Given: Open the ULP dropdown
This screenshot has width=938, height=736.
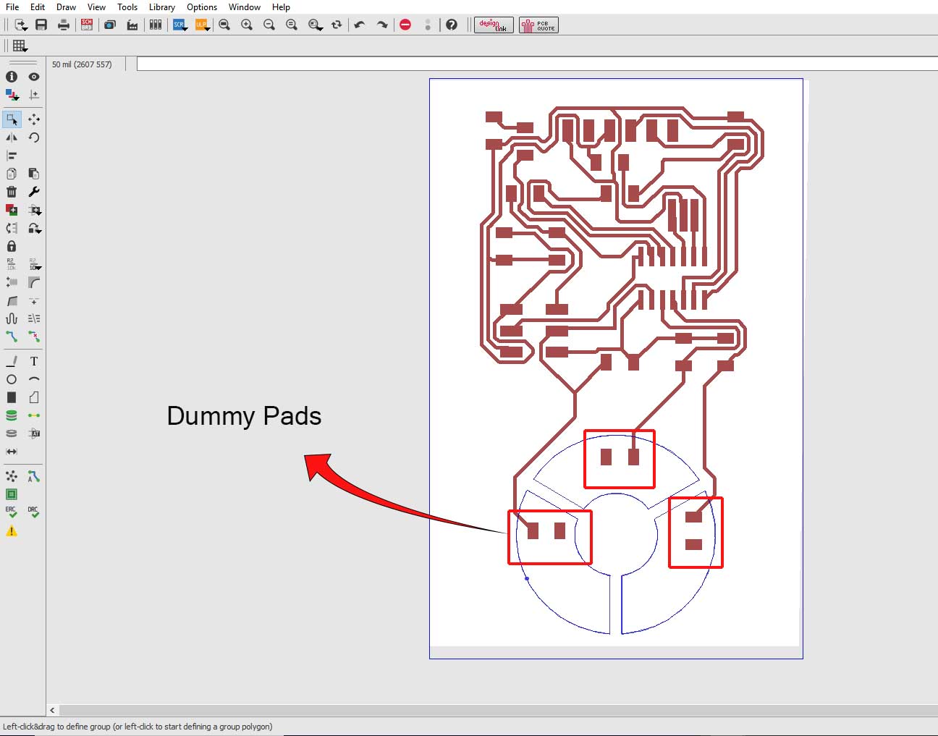Looking at the screenshot, I should 203,25.
